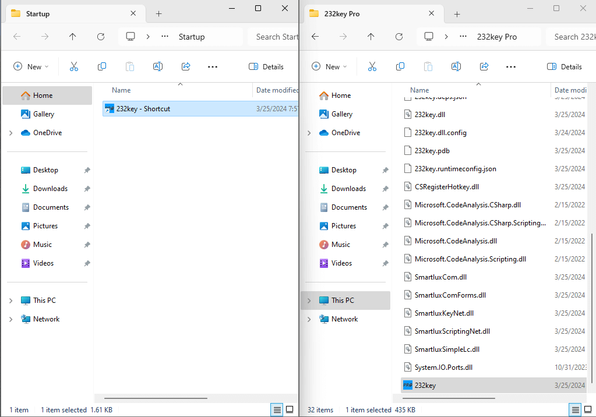Image resolution: width=596 pixels, height=417 pixels.
Task: Expand Network in Startup window sidebar
Action: tap(11, 319)
